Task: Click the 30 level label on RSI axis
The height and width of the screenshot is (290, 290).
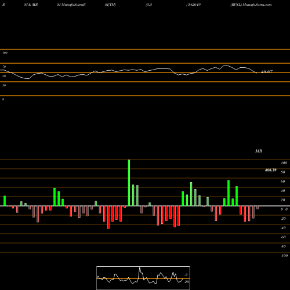Action: click(x=4, y=85)
